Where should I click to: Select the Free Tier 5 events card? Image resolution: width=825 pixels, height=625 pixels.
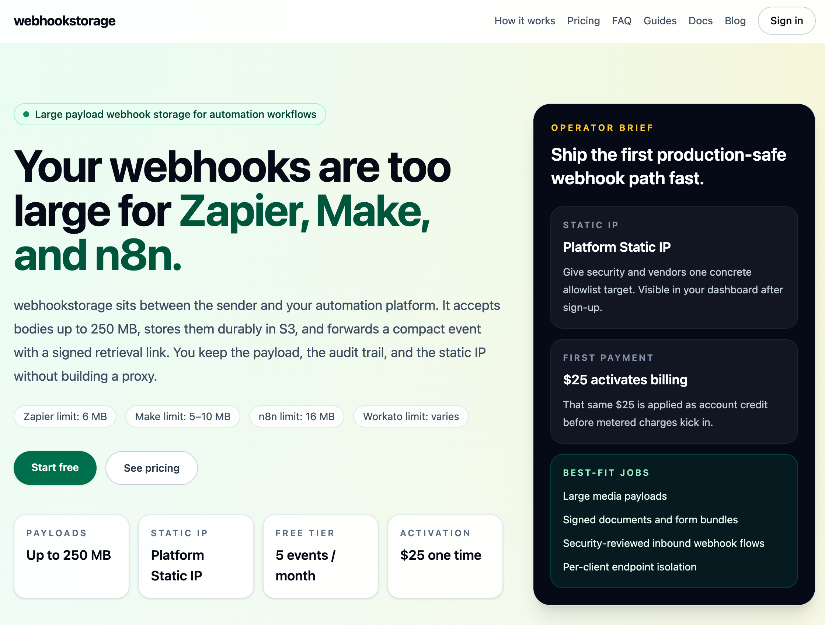pos(320,556)
